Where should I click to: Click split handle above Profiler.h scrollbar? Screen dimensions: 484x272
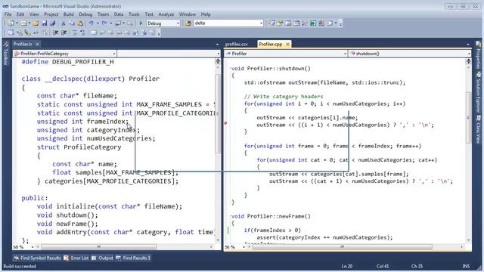217,61
